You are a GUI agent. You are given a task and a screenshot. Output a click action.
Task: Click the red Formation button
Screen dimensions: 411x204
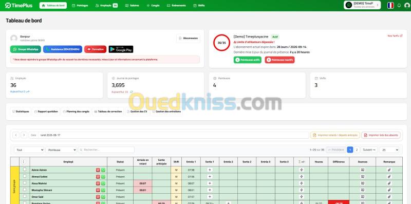95,49
